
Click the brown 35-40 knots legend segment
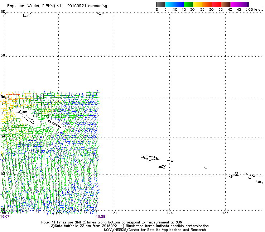tap(226, 4)
